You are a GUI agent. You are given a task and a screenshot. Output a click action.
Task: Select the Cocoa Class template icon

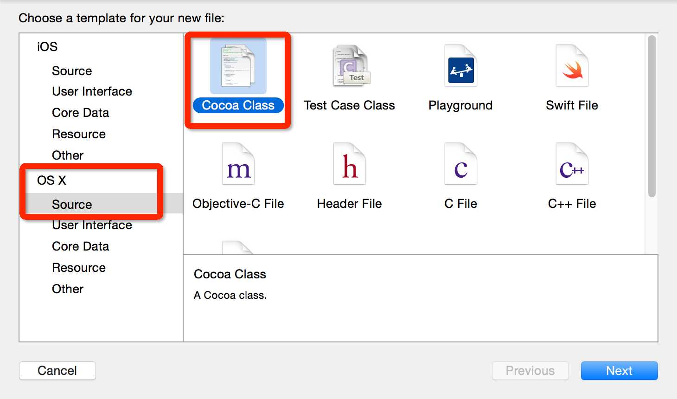point(238,66)
